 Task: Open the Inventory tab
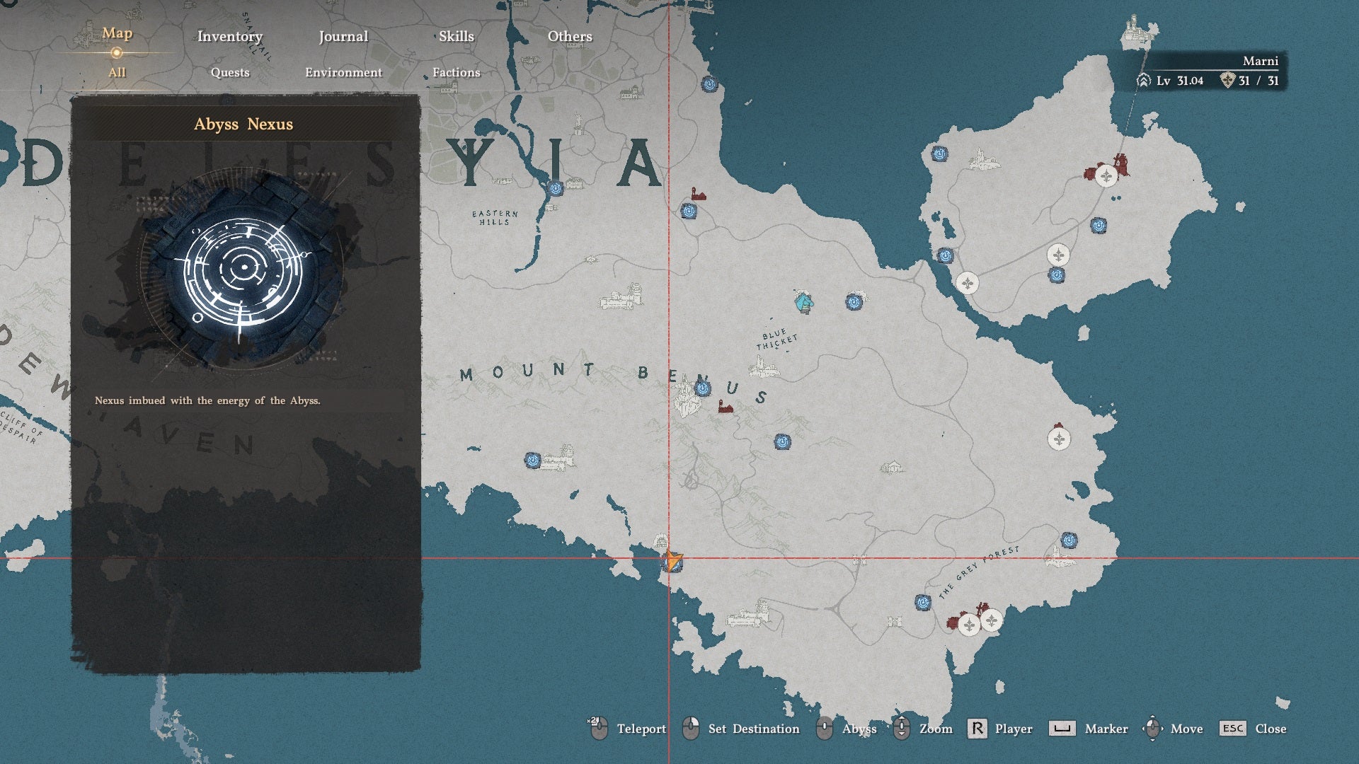click(230, 36)
